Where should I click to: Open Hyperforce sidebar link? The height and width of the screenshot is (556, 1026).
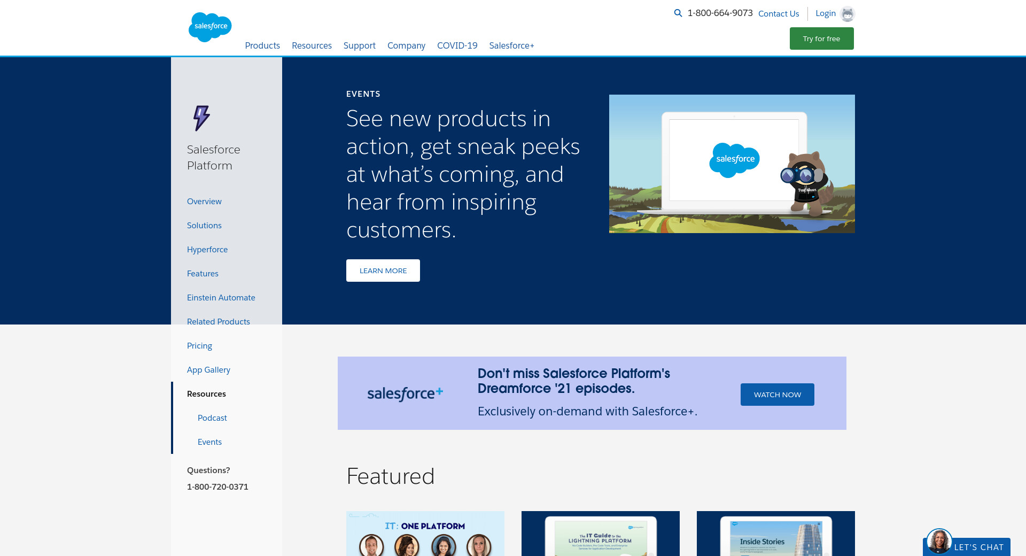207,249
